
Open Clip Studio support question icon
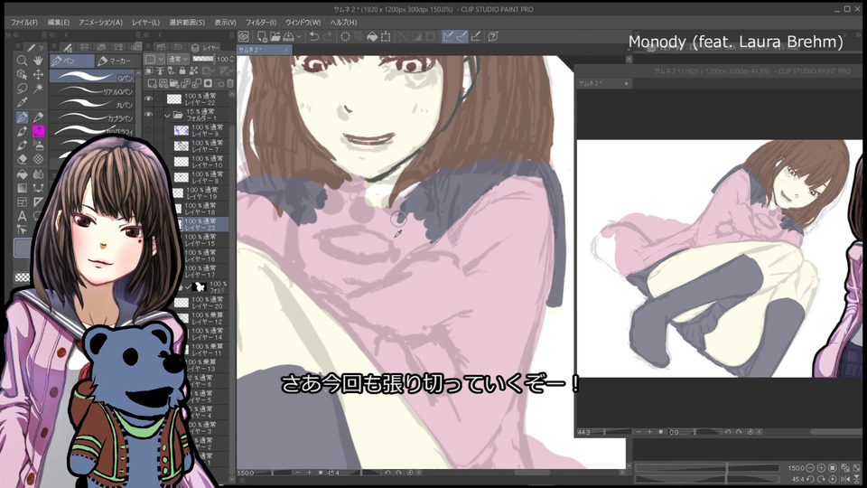pyautogui.click(x=493, y=36)
